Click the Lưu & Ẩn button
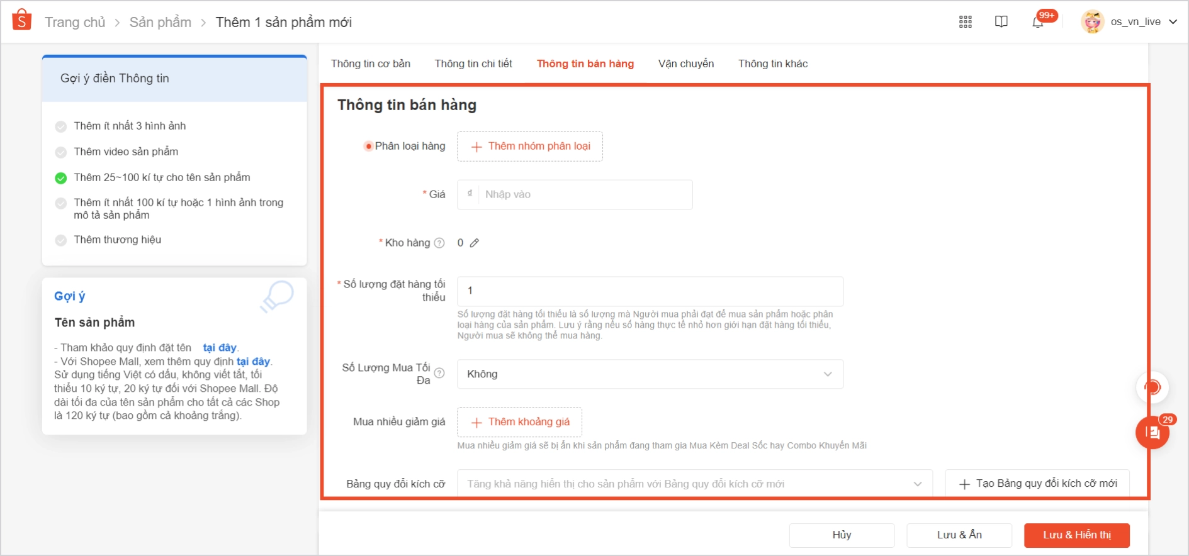Screen dimensions: 1189x556 click(x=959, y=535)
